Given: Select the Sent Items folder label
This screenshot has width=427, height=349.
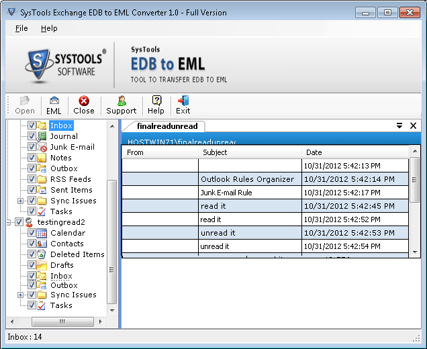Looking at the screenshot, I should click(x=71, y=190).
